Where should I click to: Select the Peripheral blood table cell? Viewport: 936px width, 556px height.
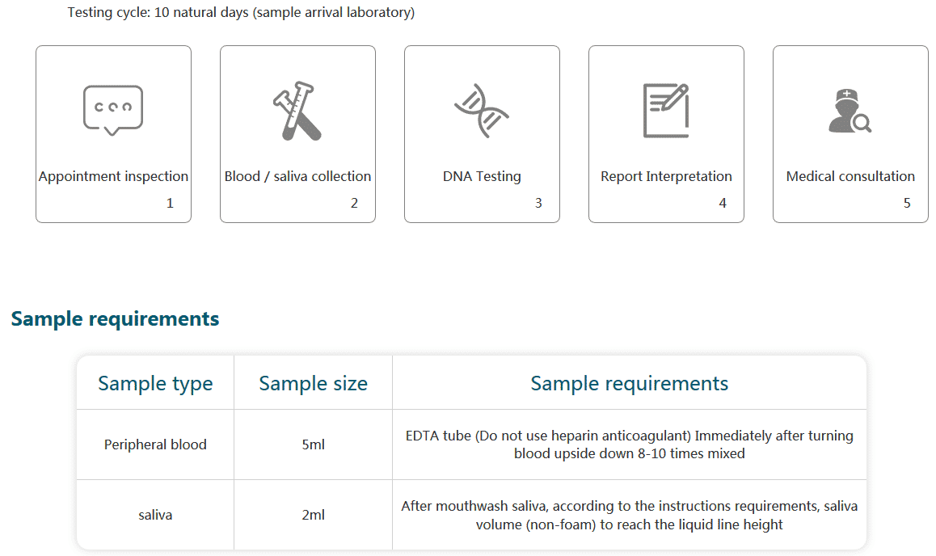155,444
